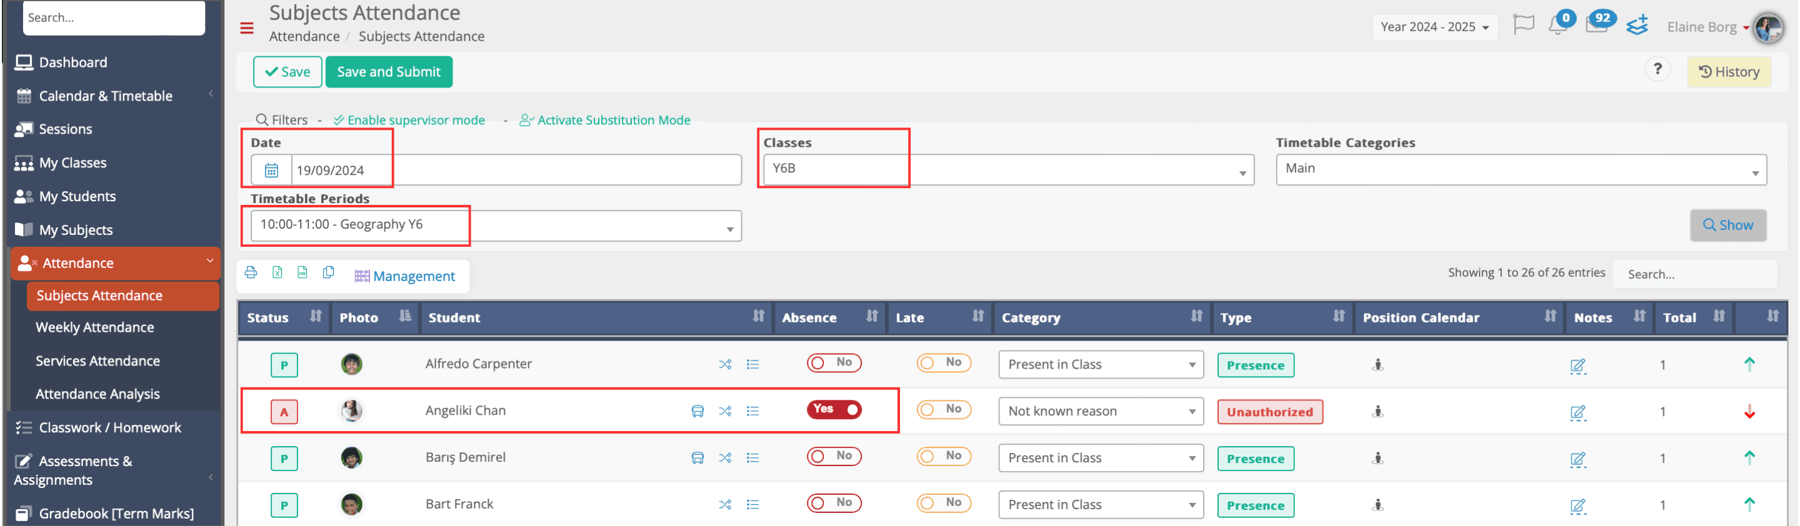
Task: Toggle Absence Yes switch for Angeliki Chan
Action: pyautogui.click(x=834, y=409)
